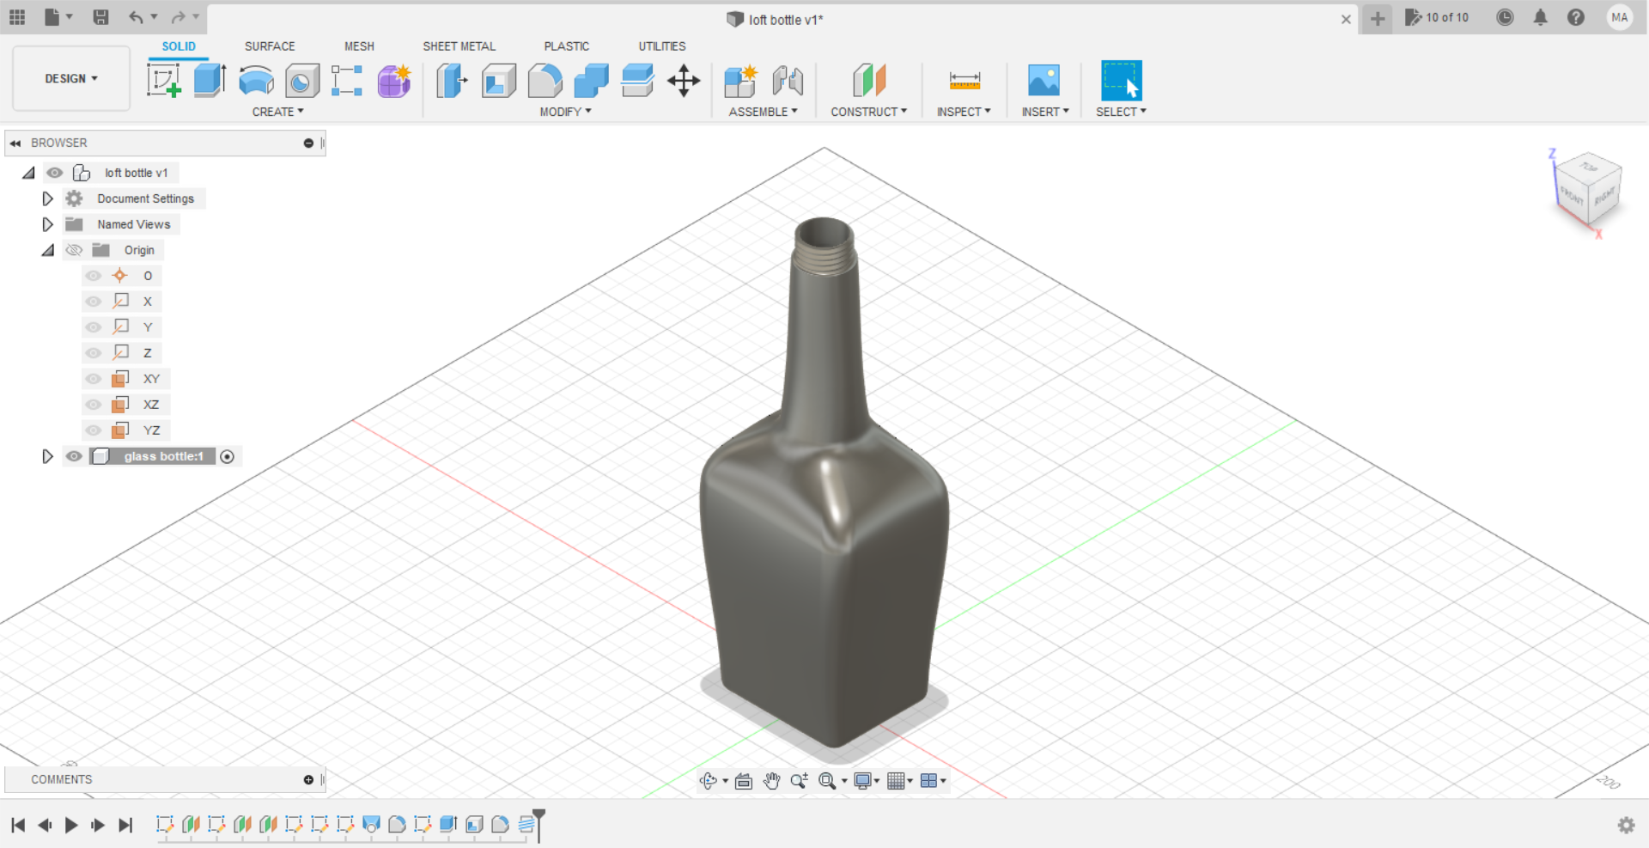1649x848 pixels.
Task: Activate the Select tool icon
Action: point(1122,81)
